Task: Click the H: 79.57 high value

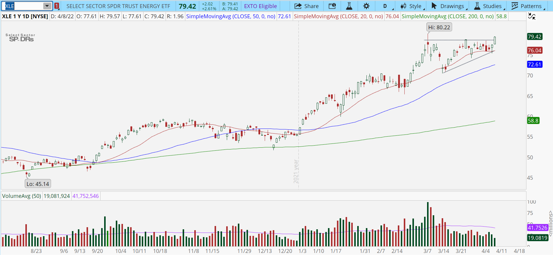Action: click(x=110, y=16)
